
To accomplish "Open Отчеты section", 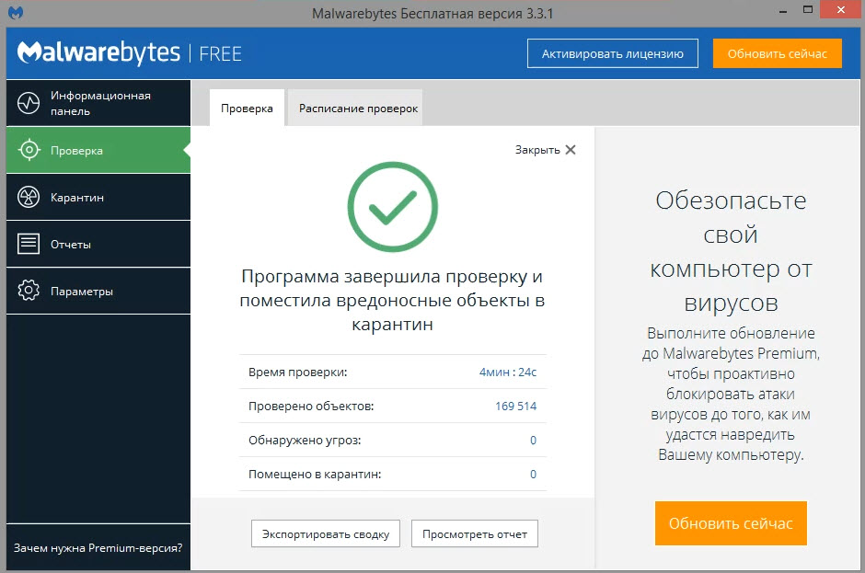I will 98,244.
